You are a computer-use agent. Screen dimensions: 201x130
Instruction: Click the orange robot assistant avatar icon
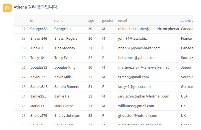point(7,8)
